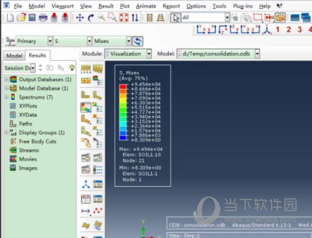Toggle the light bulb filter icon

coord(72,68)
